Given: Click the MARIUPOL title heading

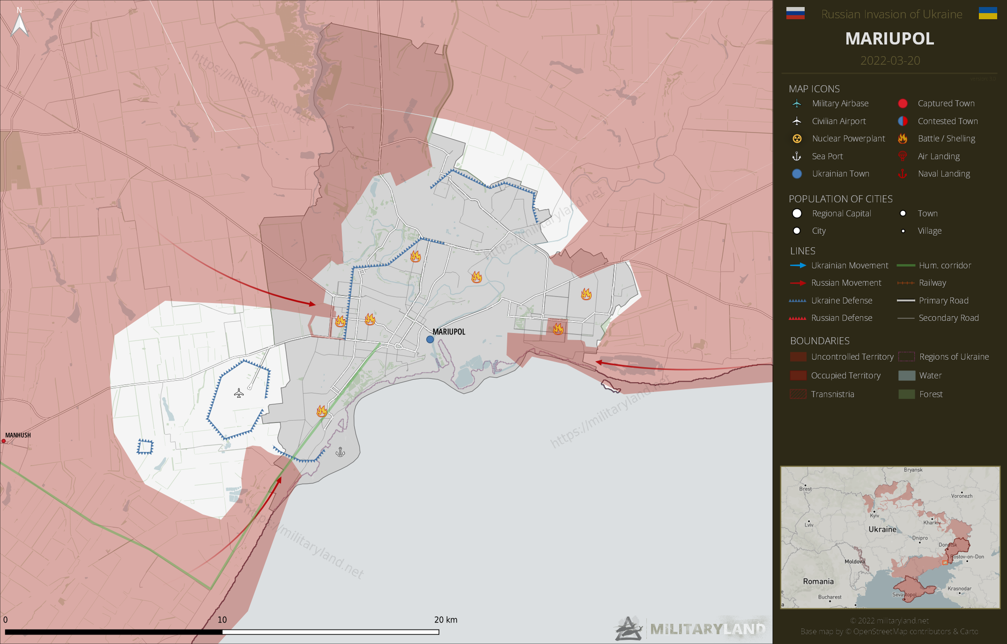Looking at the screenshot, I should pyautogui.click(x=889, y=38).
